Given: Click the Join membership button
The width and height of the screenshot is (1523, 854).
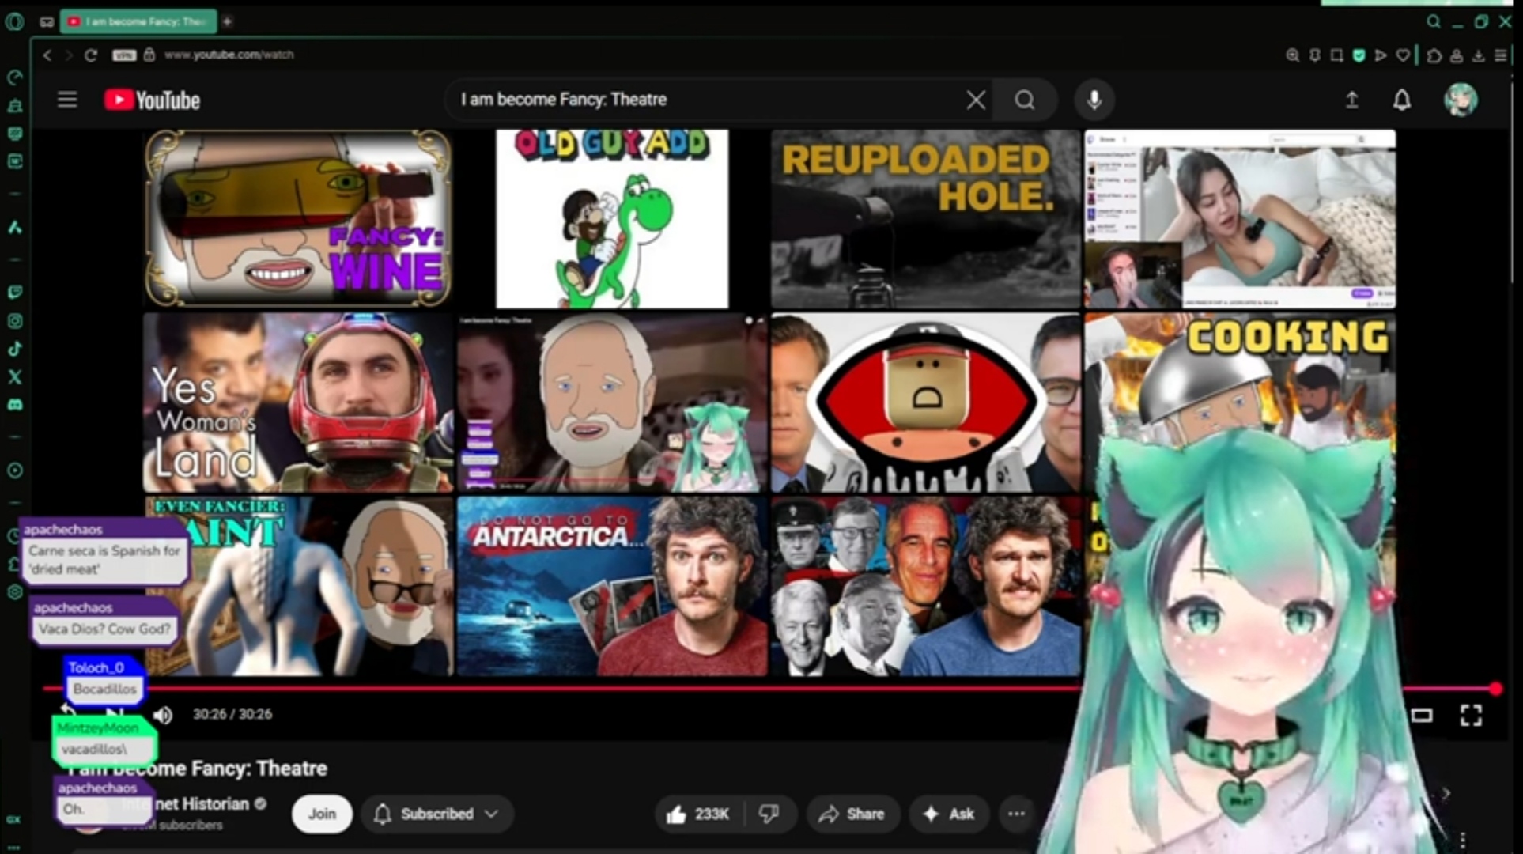Looking at the screenshot, I should coord(321,814).
